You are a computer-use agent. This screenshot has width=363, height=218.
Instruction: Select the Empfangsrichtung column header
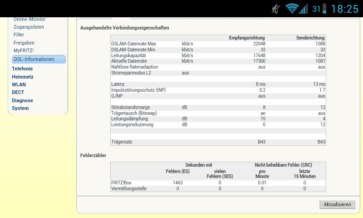(x=247, y=38)
